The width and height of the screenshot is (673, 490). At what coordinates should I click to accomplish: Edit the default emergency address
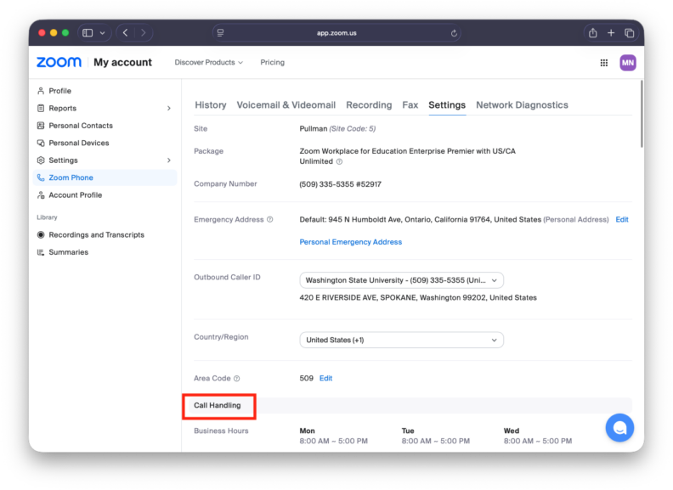tap(622, 220)
